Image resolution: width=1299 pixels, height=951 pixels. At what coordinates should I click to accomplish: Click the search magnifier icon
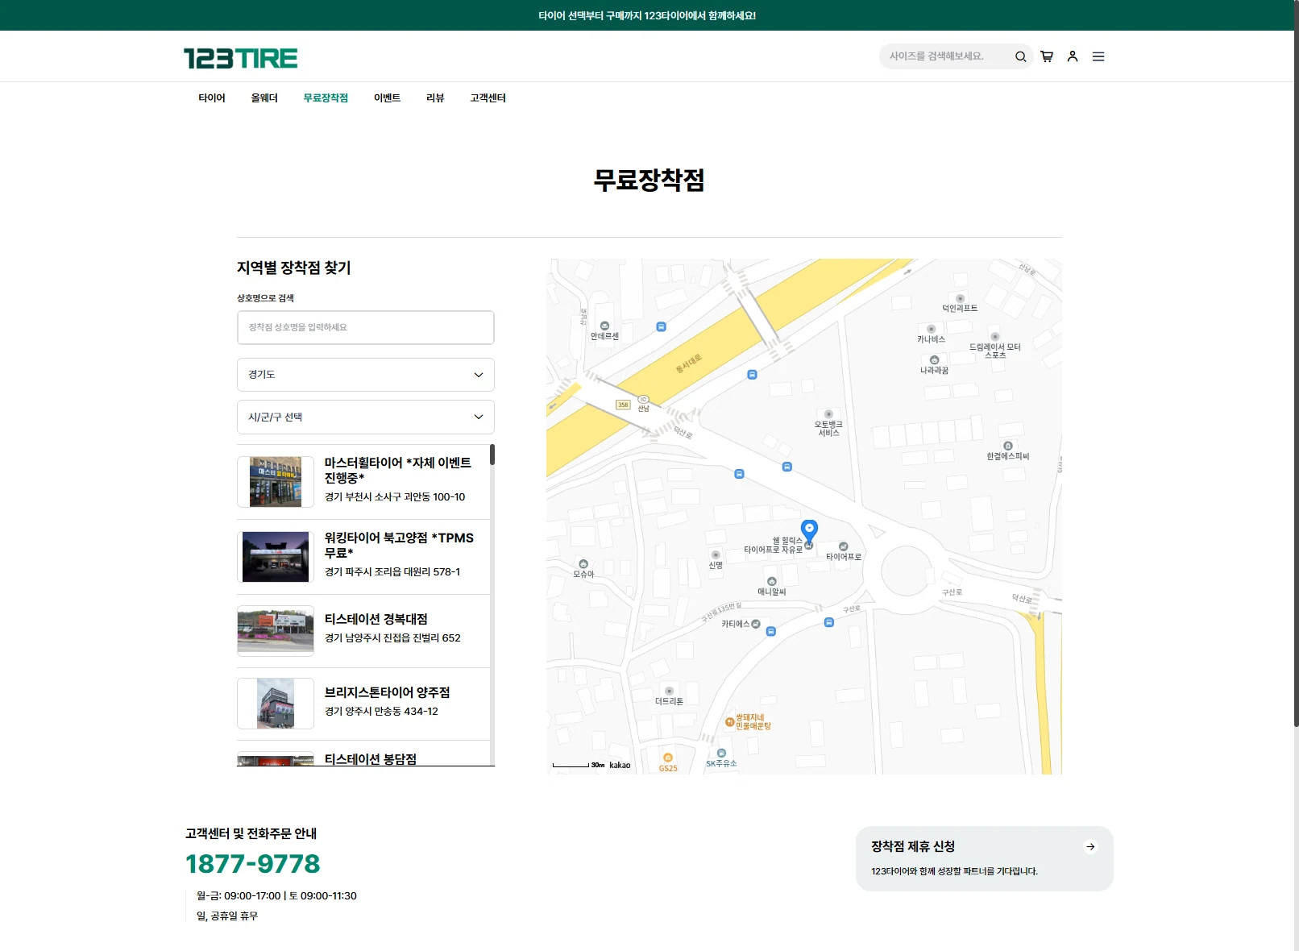[1020, 56]
